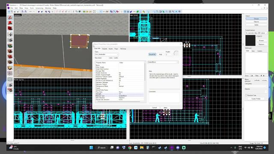Screen dimensions: 274x154
Task: Select the Block tool
Action: click(x=10, y=40)
